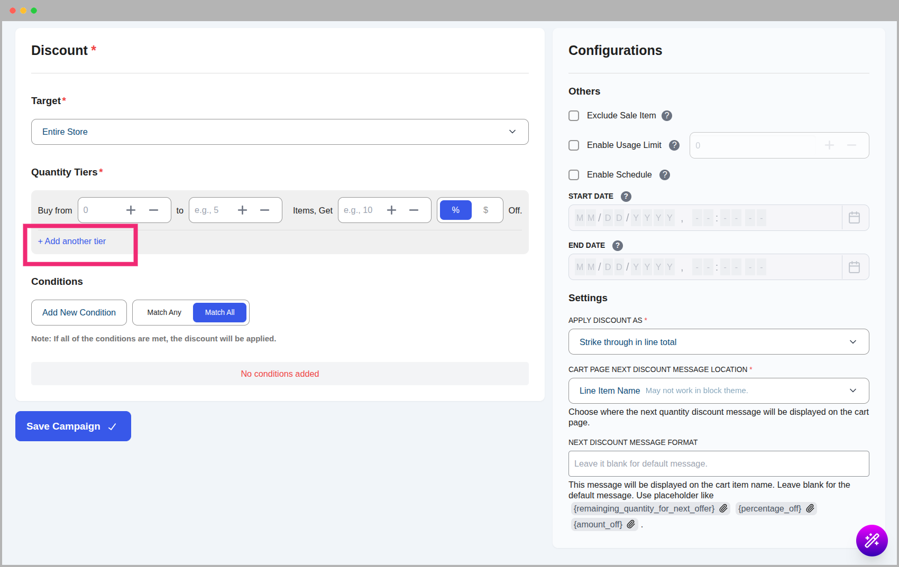Image resolution: width=899 pixels, height=567 pixels.
Task: Select the Match Any option
Action: click(x=164, y=313)
